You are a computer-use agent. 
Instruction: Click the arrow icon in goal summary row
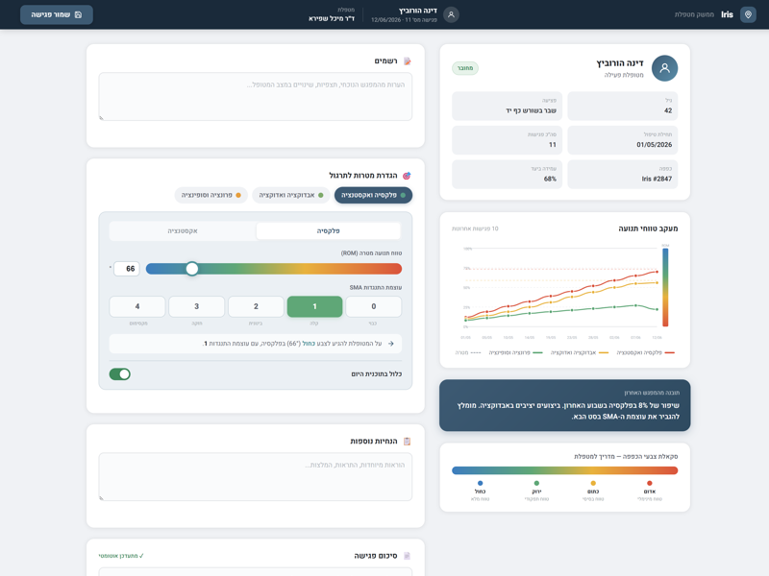click(x=391, y=344)
